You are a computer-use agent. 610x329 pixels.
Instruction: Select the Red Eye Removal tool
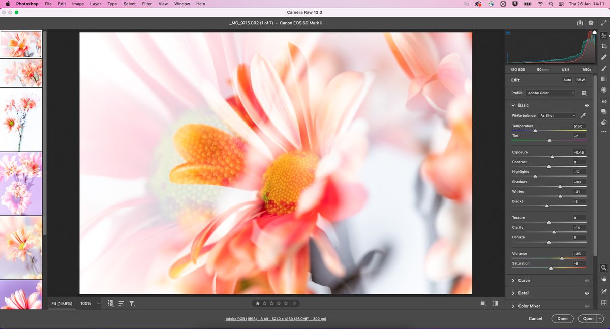605,101
